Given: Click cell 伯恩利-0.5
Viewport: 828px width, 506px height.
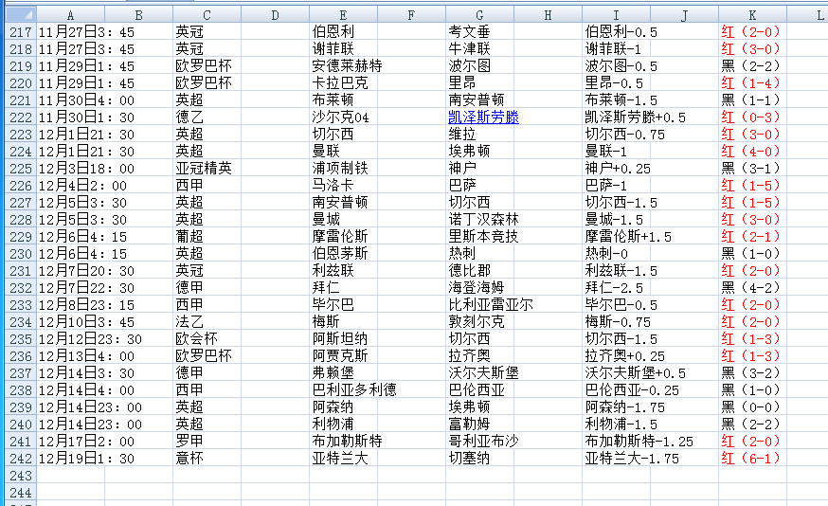Looking at the screenshot, I should pos(621,32).
